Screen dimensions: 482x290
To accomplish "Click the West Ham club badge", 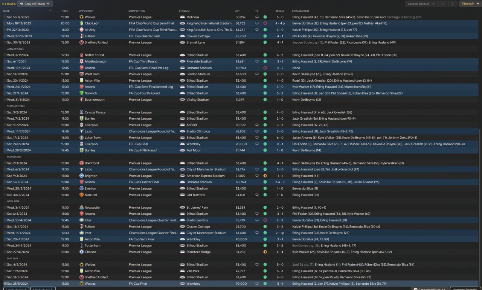I will tap(81, 74).
